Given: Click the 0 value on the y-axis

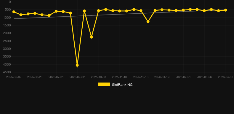Looking at the screenshot, I should click(x=10, y=2).
